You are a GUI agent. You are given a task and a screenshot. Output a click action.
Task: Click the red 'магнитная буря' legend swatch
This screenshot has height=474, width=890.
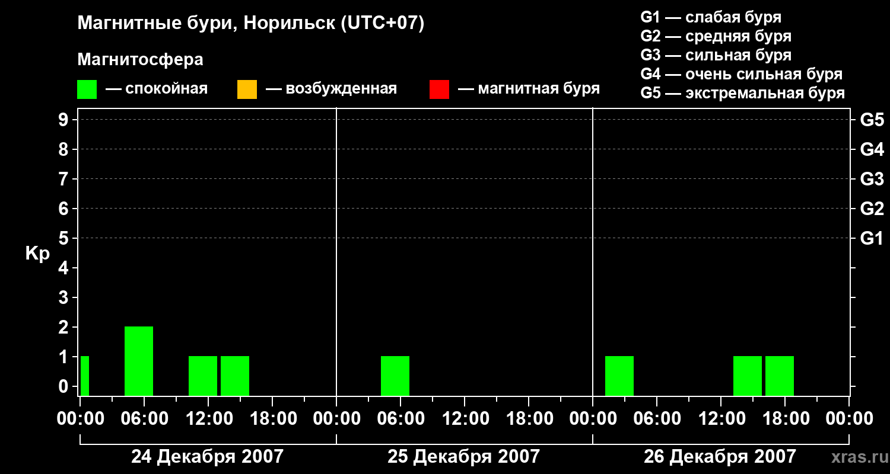click(x=439, y=89)
